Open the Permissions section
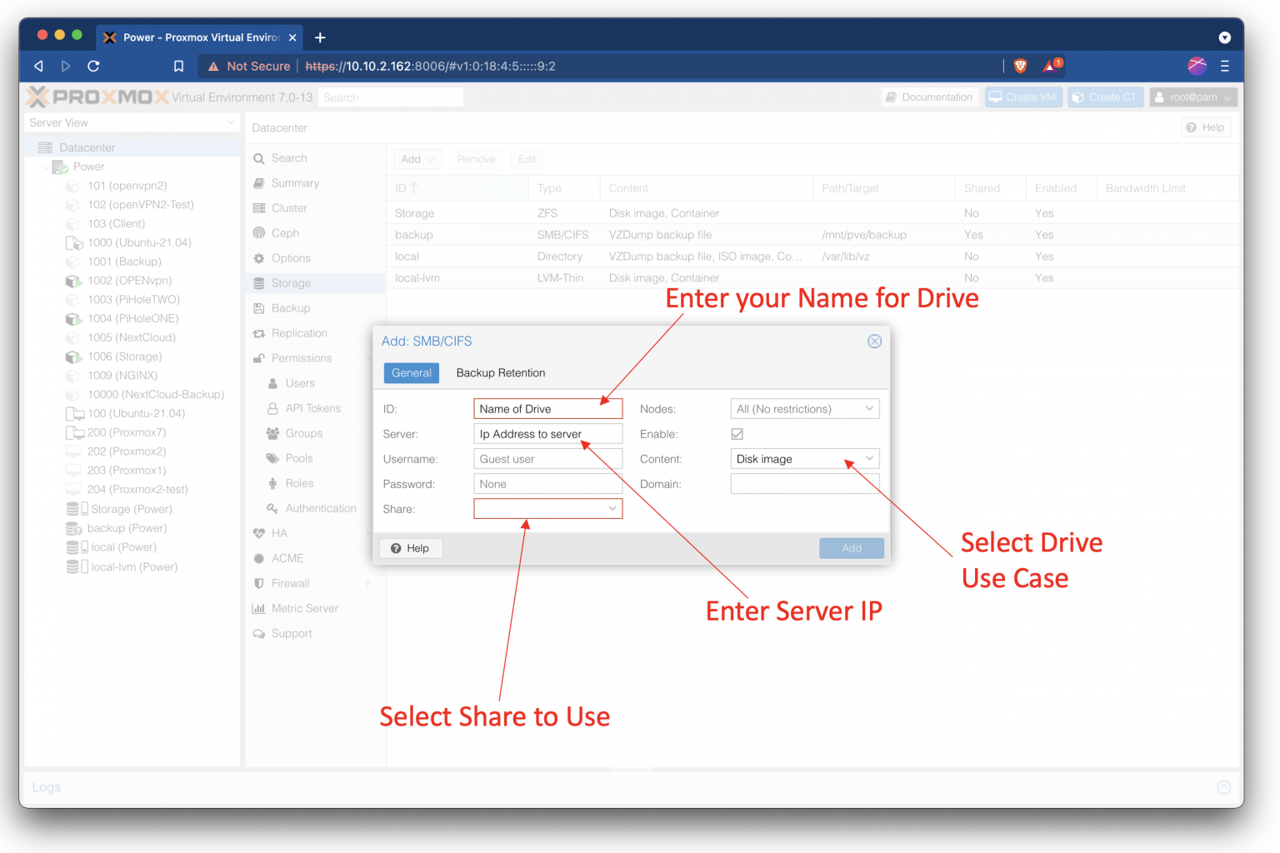 tap(301, 357)
